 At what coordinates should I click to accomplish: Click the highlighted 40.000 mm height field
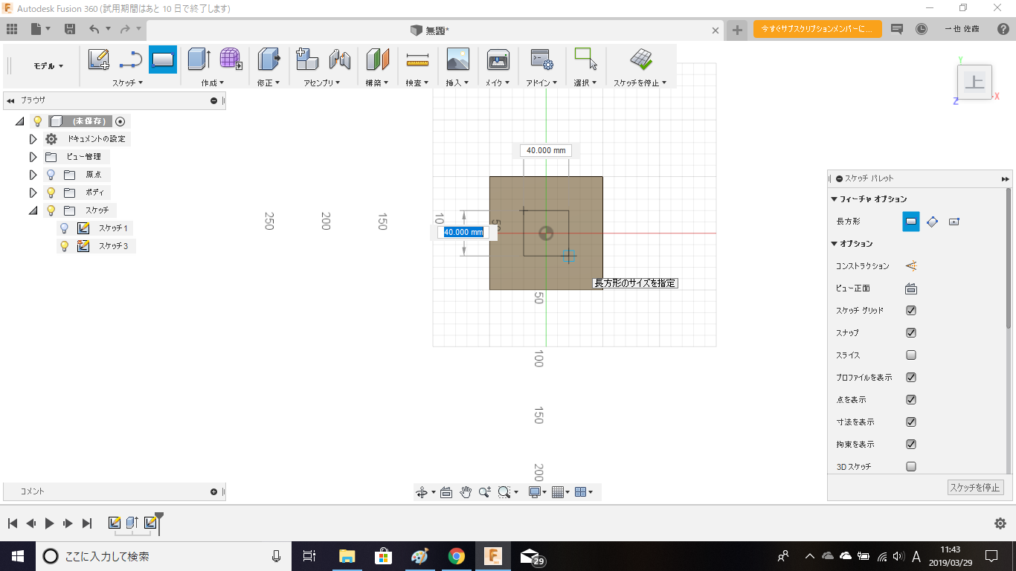464,232
